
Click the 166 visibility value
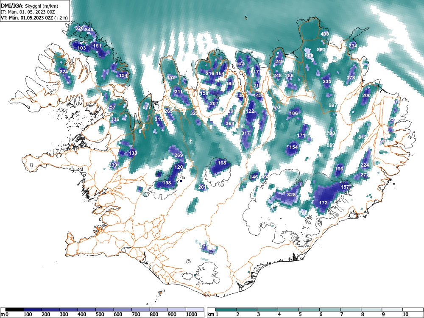click(339, 169)
